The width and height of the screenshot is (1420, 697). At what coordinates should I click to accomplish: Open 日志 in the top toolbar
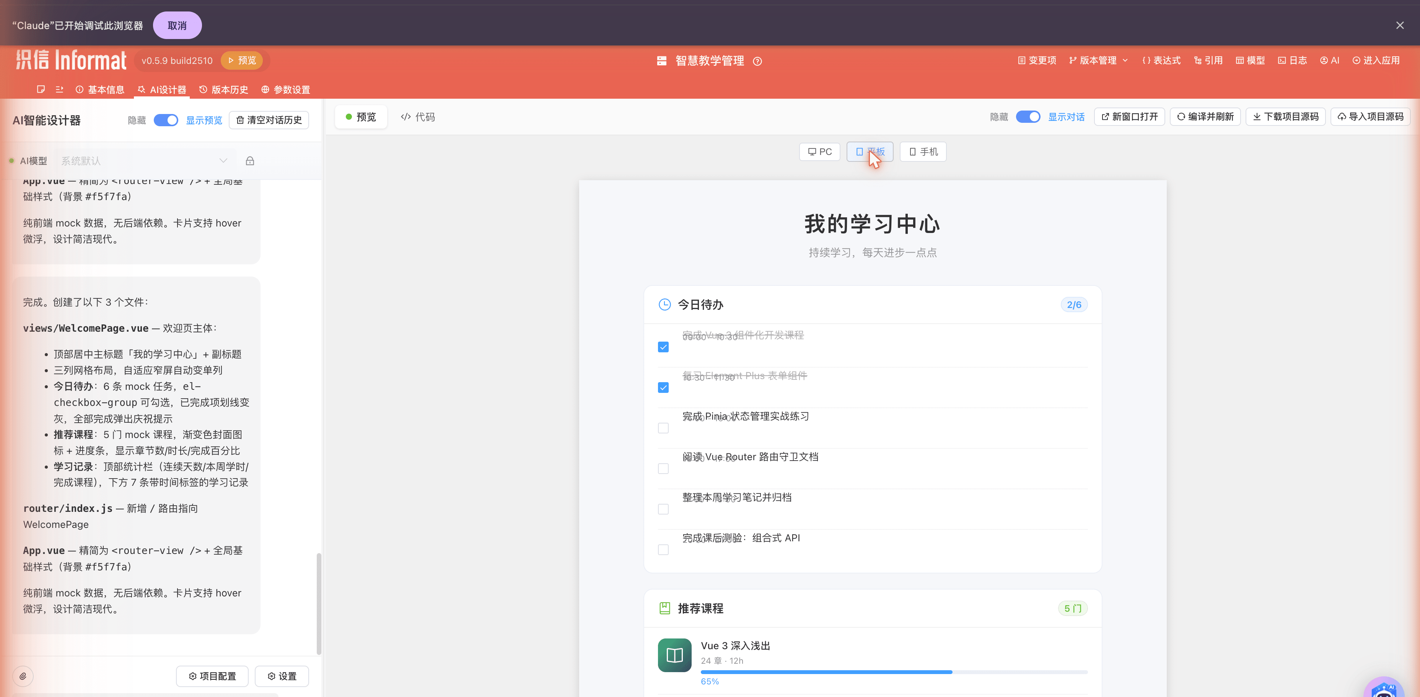pyautogui.click(x=1293, y=61)
